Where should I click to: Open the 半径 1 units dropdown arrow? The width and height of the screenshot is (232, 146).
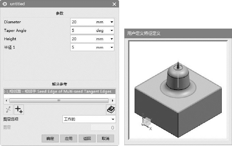click(112, 47)
